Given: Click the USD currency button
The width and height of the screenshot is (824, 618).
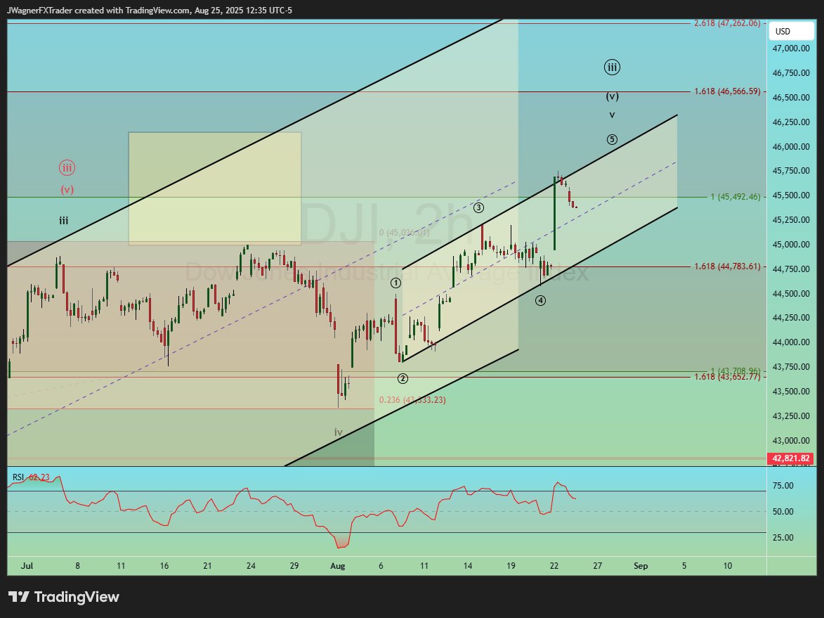Looking at the screenshot, I should point(791,32).
